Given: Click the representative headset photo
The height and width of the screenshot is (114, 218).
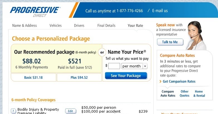Looking at the screenshot, I should coord(197,36).
